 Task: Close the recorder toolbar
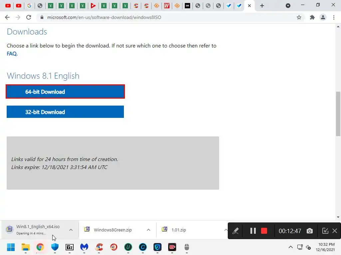tap(335, 231)
